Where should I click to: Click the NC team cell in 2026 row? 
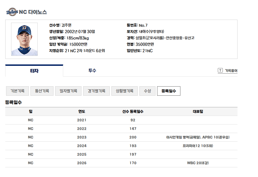coord(30,163)
